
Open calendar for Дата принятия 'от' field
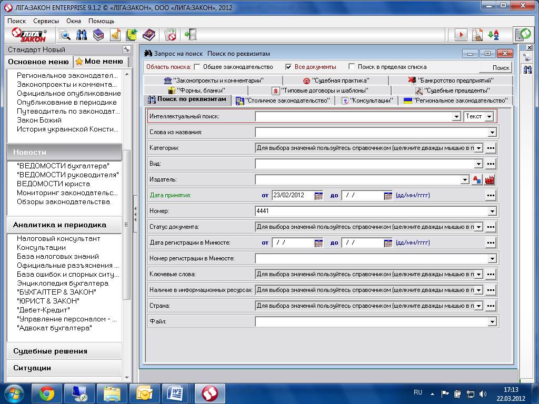pos(318,196)
